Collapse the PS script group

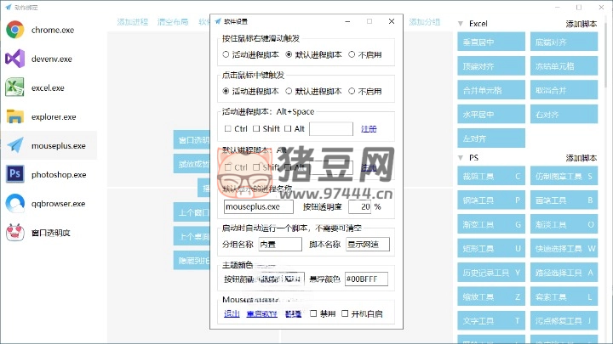tap(461, 158)
